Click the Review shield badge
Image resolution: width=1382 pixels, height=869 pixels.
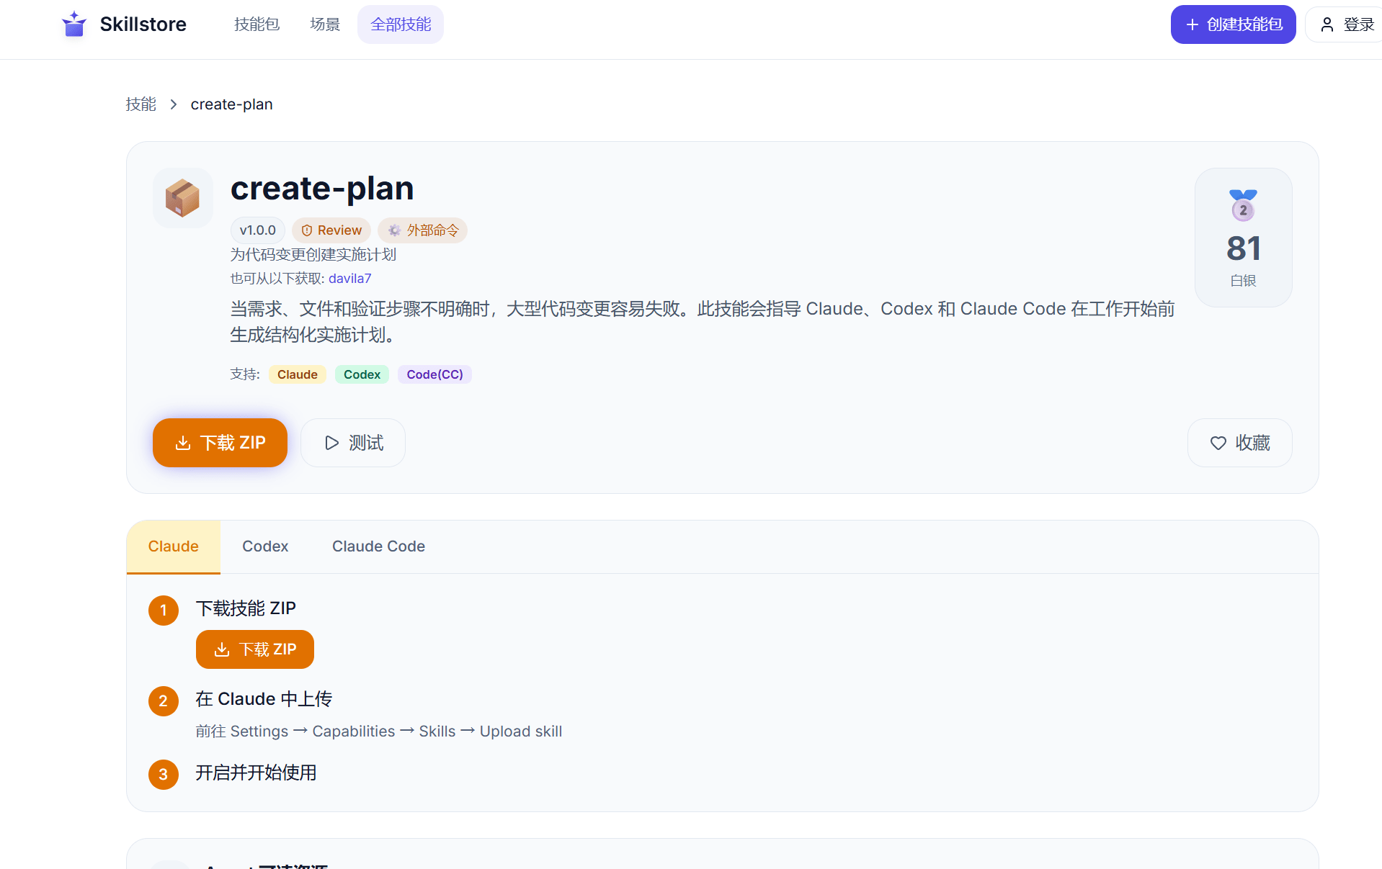click(331, 230)
